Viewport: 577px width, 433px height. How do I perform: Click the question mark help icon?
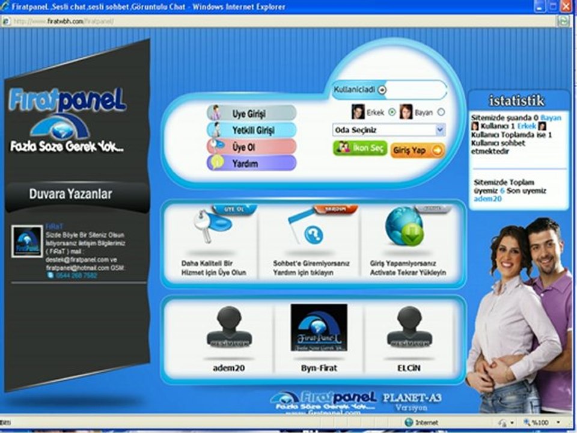pos(314,234)
